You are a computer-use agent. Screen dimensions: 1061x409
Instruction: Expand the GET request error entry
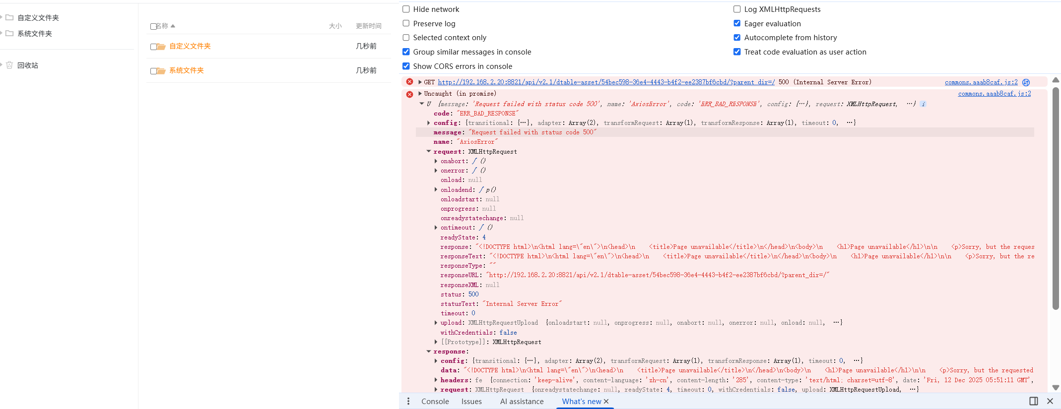click(x=420, y=82)
